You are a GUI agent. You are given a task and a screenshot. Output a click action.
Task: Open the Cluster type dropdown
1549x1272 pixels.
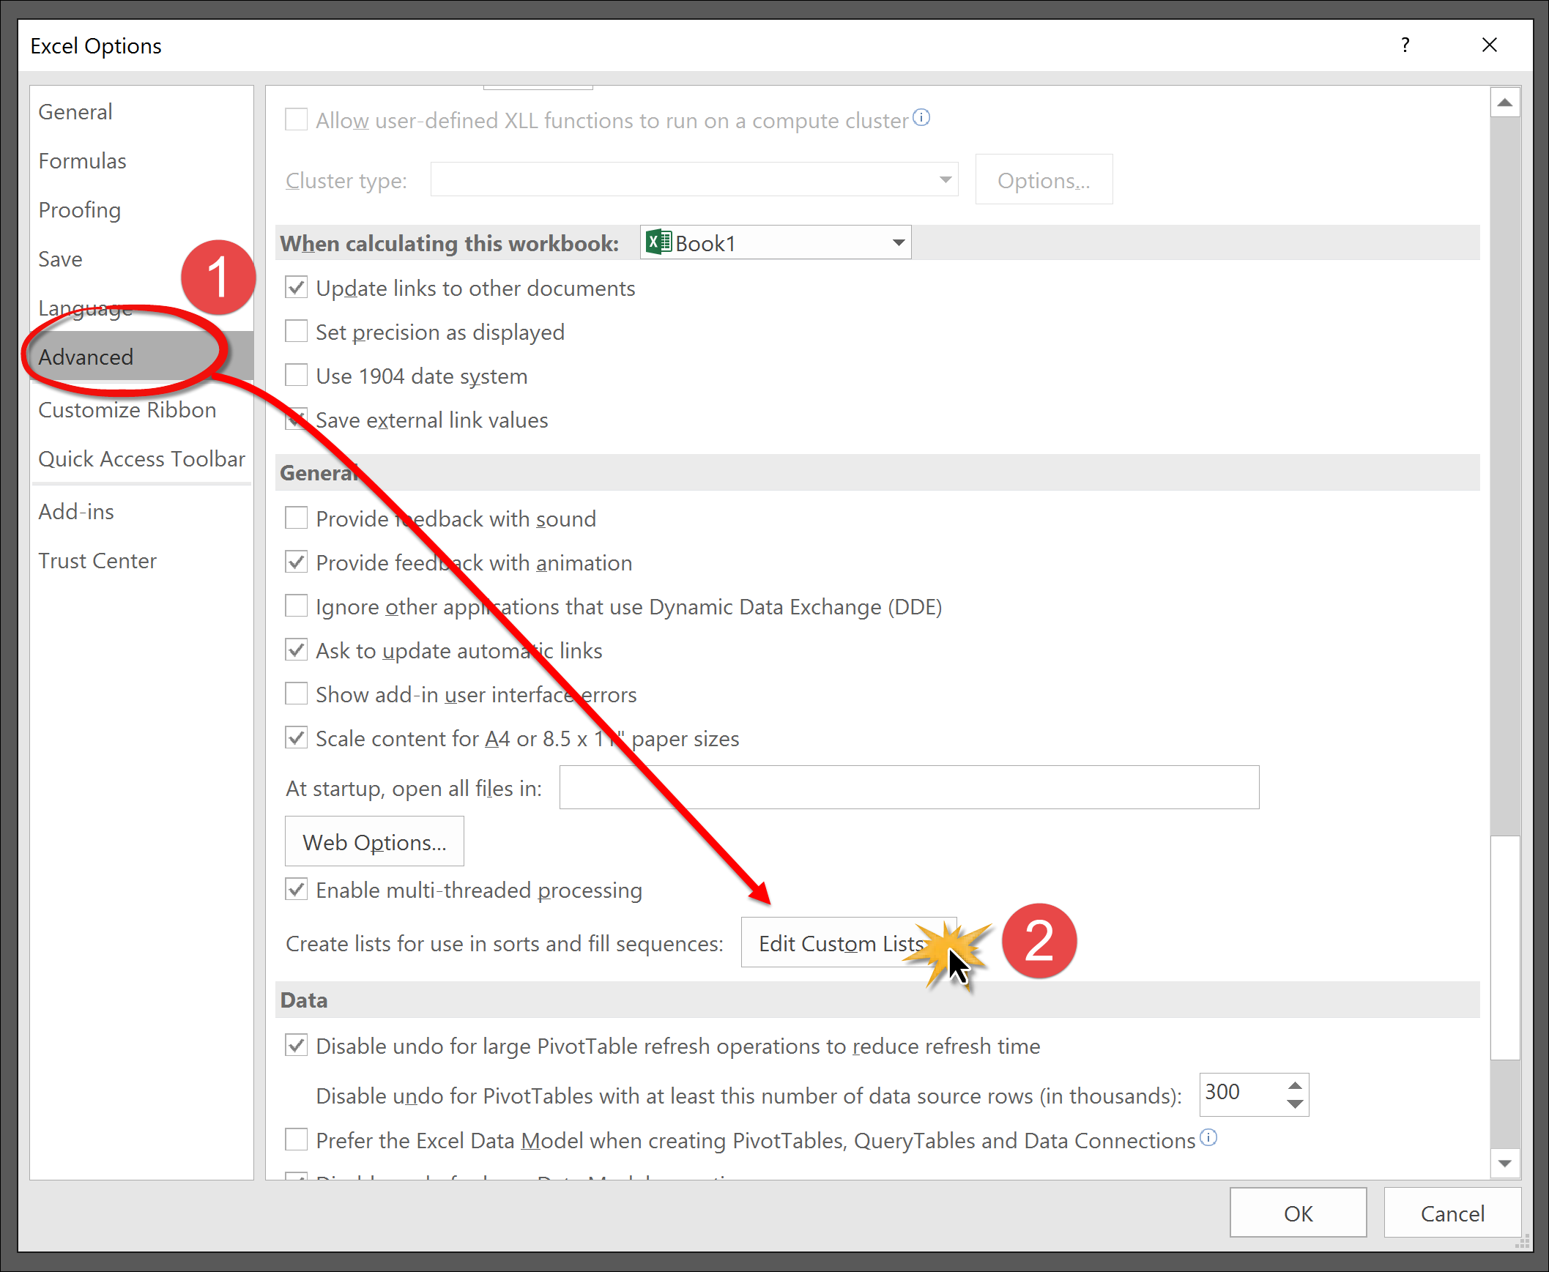[694, 179]
